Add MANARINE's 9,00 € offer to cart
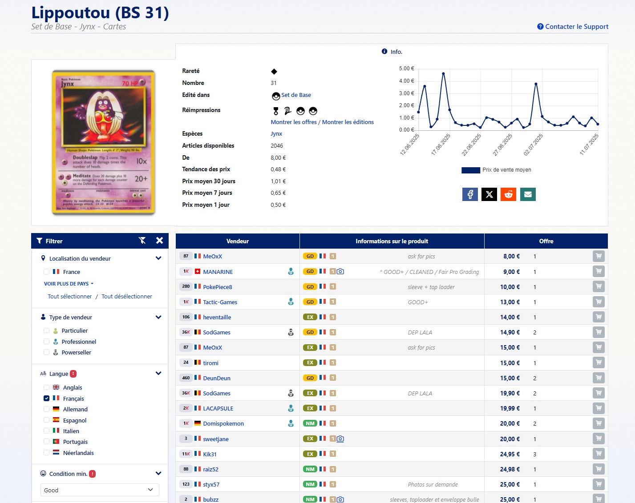The image size is (635, 503). [599, 271]
